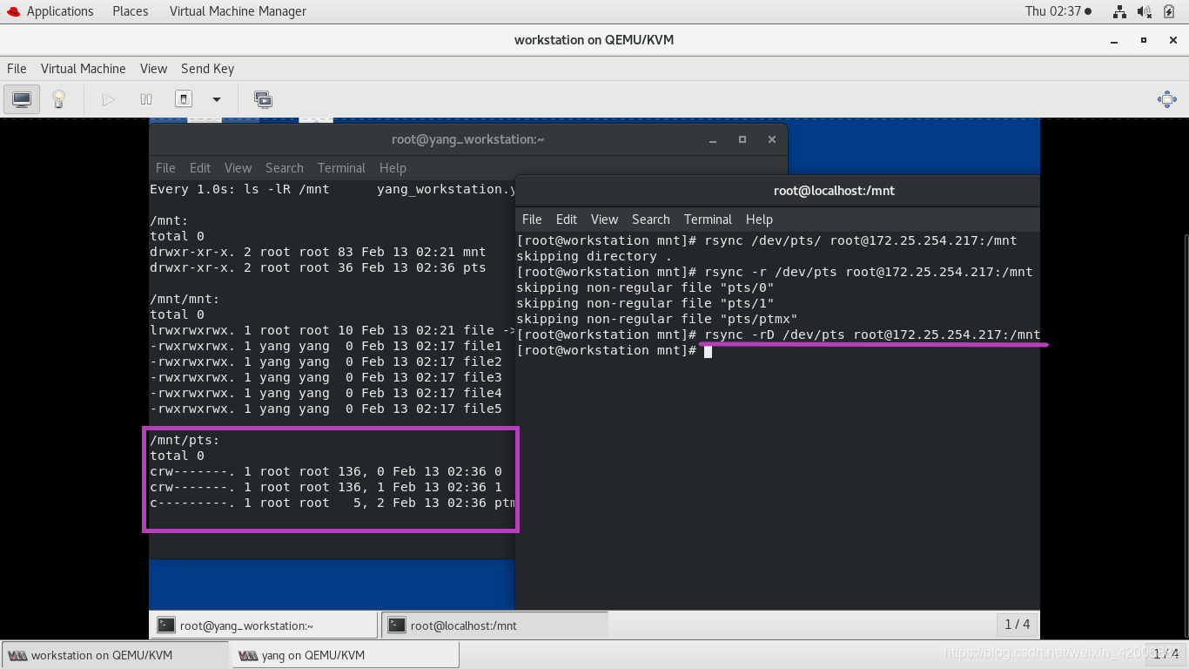Screen dimensions: 1189x669
Task: Switch to root@localhost:/mnt in guest taskbar
Action: point(494,625)
